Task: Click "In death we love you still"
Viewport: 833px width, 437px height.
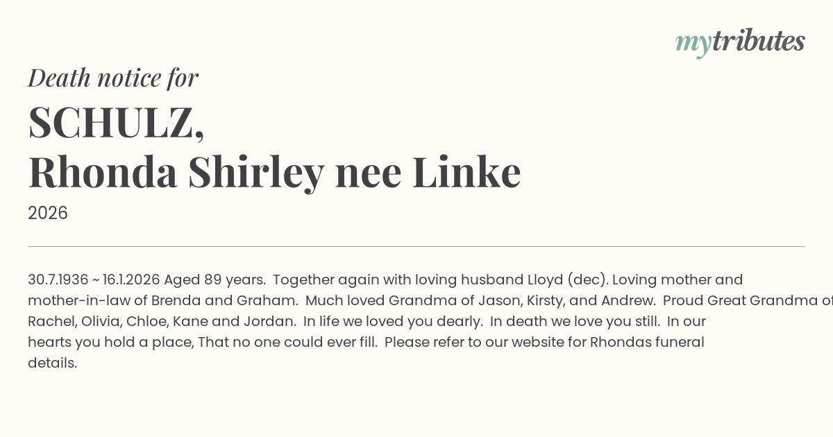Action: [x=575, y=322]
